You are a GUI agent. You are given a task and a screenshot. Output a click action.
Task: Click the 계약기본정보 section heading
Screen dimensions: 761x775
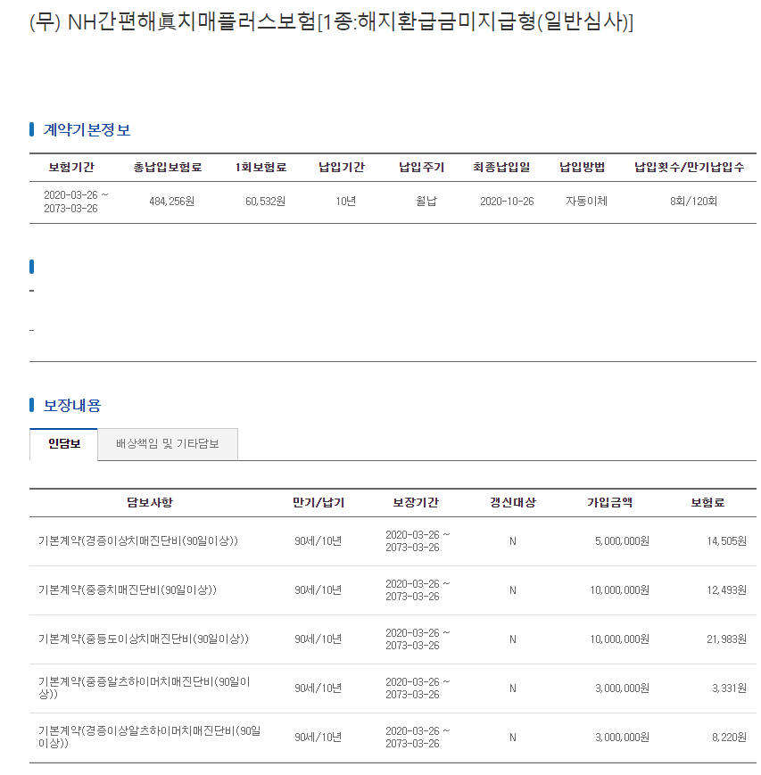pos(87,130)
